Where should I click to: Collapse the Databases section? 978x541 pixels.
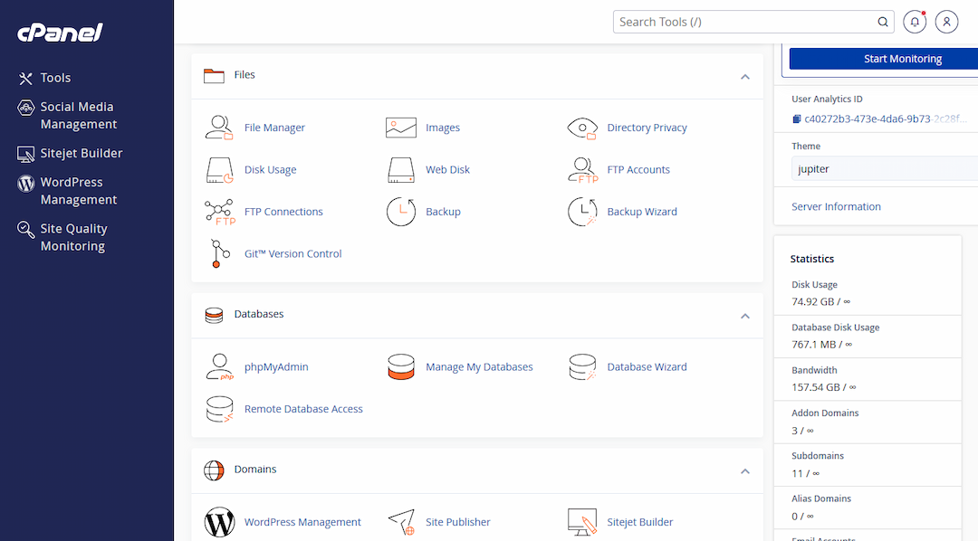pos(744,316)
